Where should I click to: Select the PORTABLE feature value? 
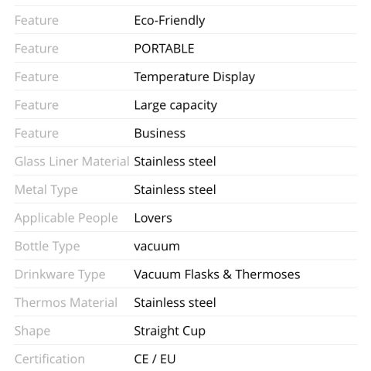click(164, 49)
